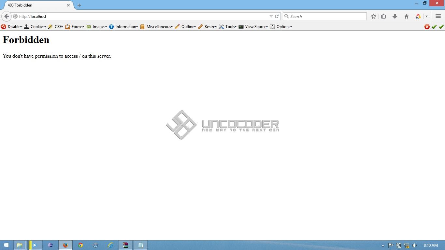This screenshot has height=250, width=445.
Task: Open the Forms dropdown menu
Action: [x=75, y=27]
